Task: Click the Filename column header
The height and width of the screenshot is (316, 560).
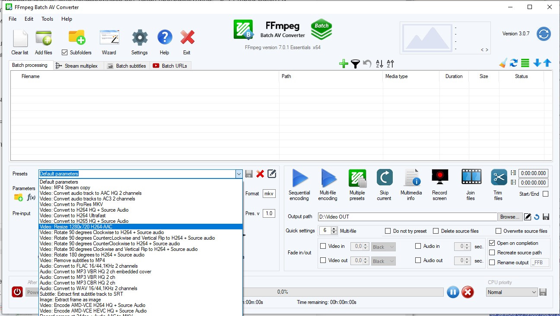Action: coord(145,76)
